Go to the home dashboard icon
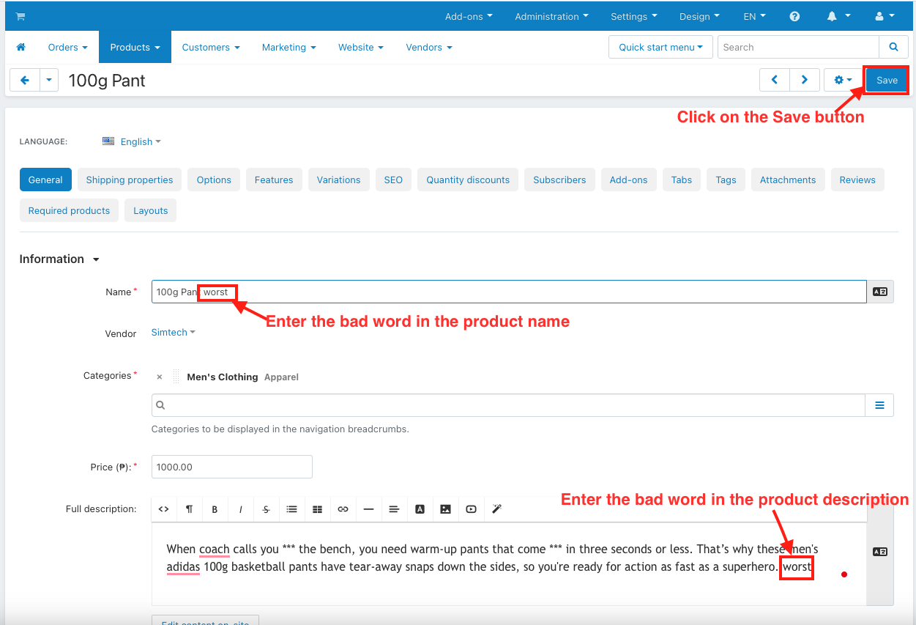 click(x=21, y=47)
